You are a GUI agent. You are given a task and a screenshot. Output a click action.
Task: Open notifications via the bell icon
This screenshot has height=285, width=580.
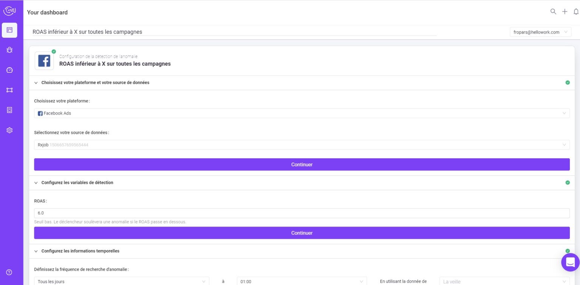(575, 12)
